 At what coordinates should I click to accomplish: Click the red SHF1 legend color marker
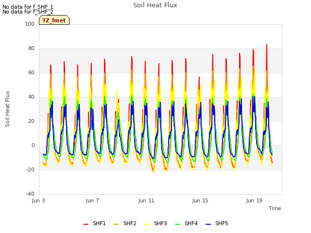pyautogui.click(x=86, y=224)
